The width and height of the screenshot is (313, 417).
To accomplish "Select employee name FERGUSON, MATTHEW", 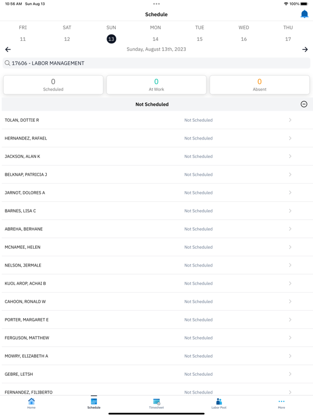I will [x=27, y=338].
